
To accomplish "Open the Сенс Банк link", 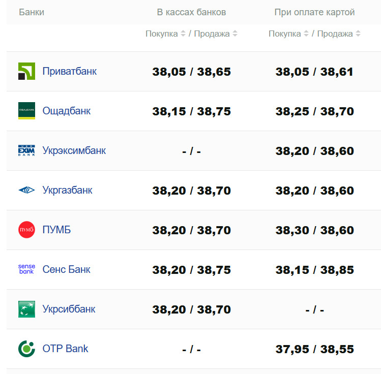I will 67,269.
